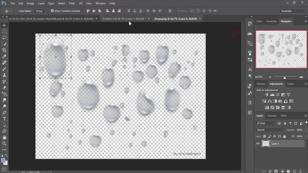The width and height of the screenshot is (308, 173).
Task: Open the Filter menu
Action: coord(72,3)
